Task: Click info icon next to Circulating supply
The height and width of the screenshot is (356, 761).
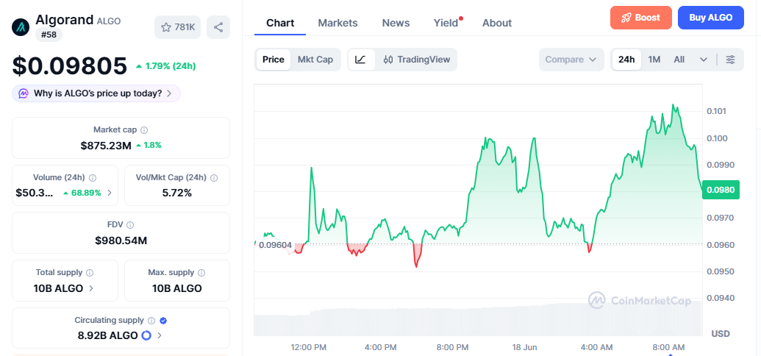Action: tap(151, 321)
